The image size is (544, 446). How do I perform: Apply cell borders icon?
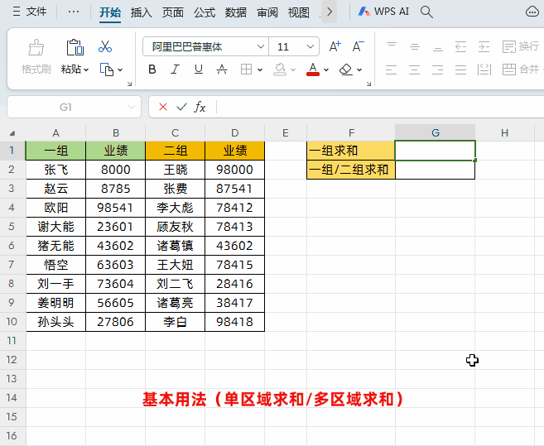[x=246, y=70]
